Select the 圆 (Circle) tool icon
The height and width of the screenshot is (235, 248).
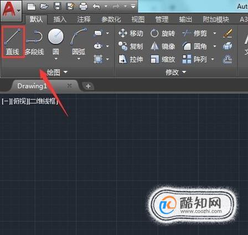[55, 37]
